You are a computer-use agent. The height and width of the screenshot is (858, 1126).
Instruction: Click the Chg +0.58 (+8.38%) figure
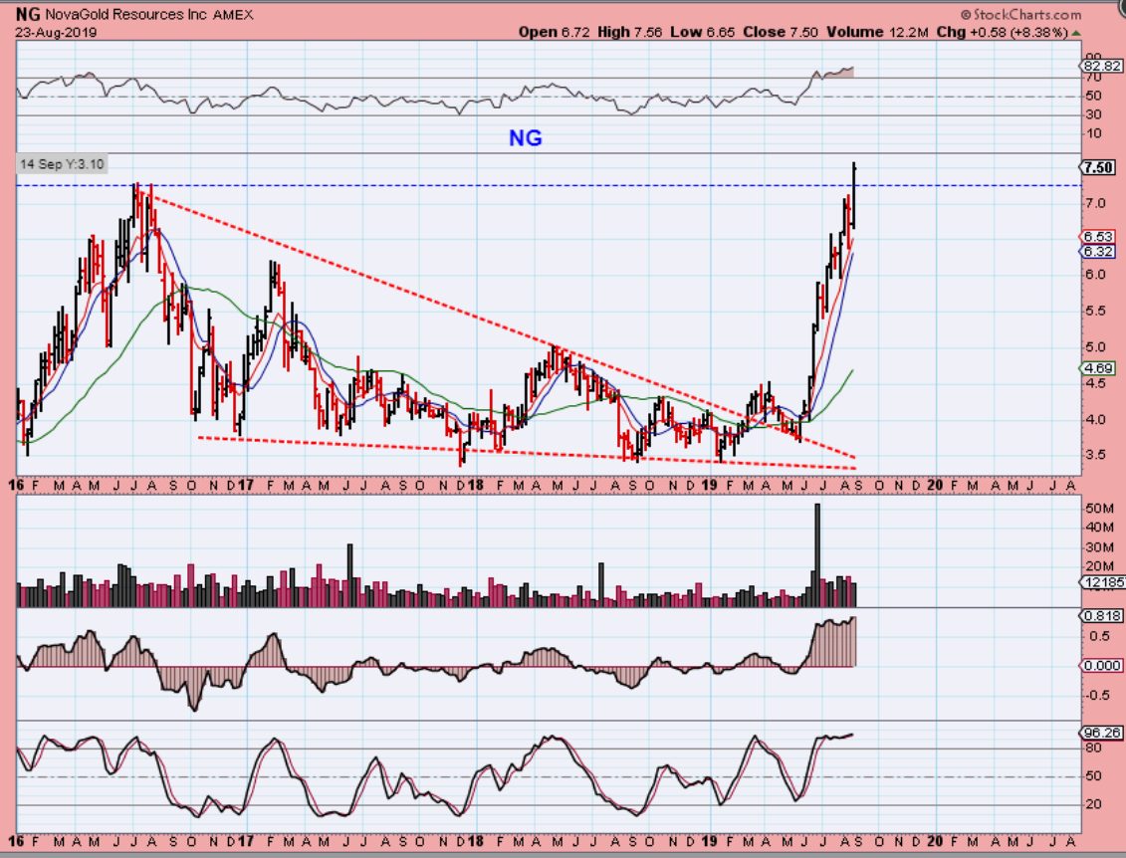[x=1002, y=32]
